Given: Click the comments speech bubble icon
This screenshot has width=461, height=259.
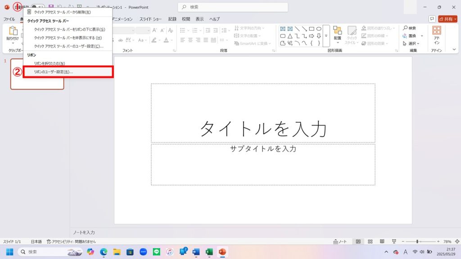Looking at the screenshot, I should coord(432,19).
